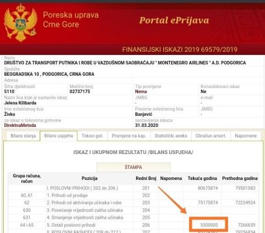Click the Montenegro coat of arms logo
265x233 pixels.
(x=21, y=23)
